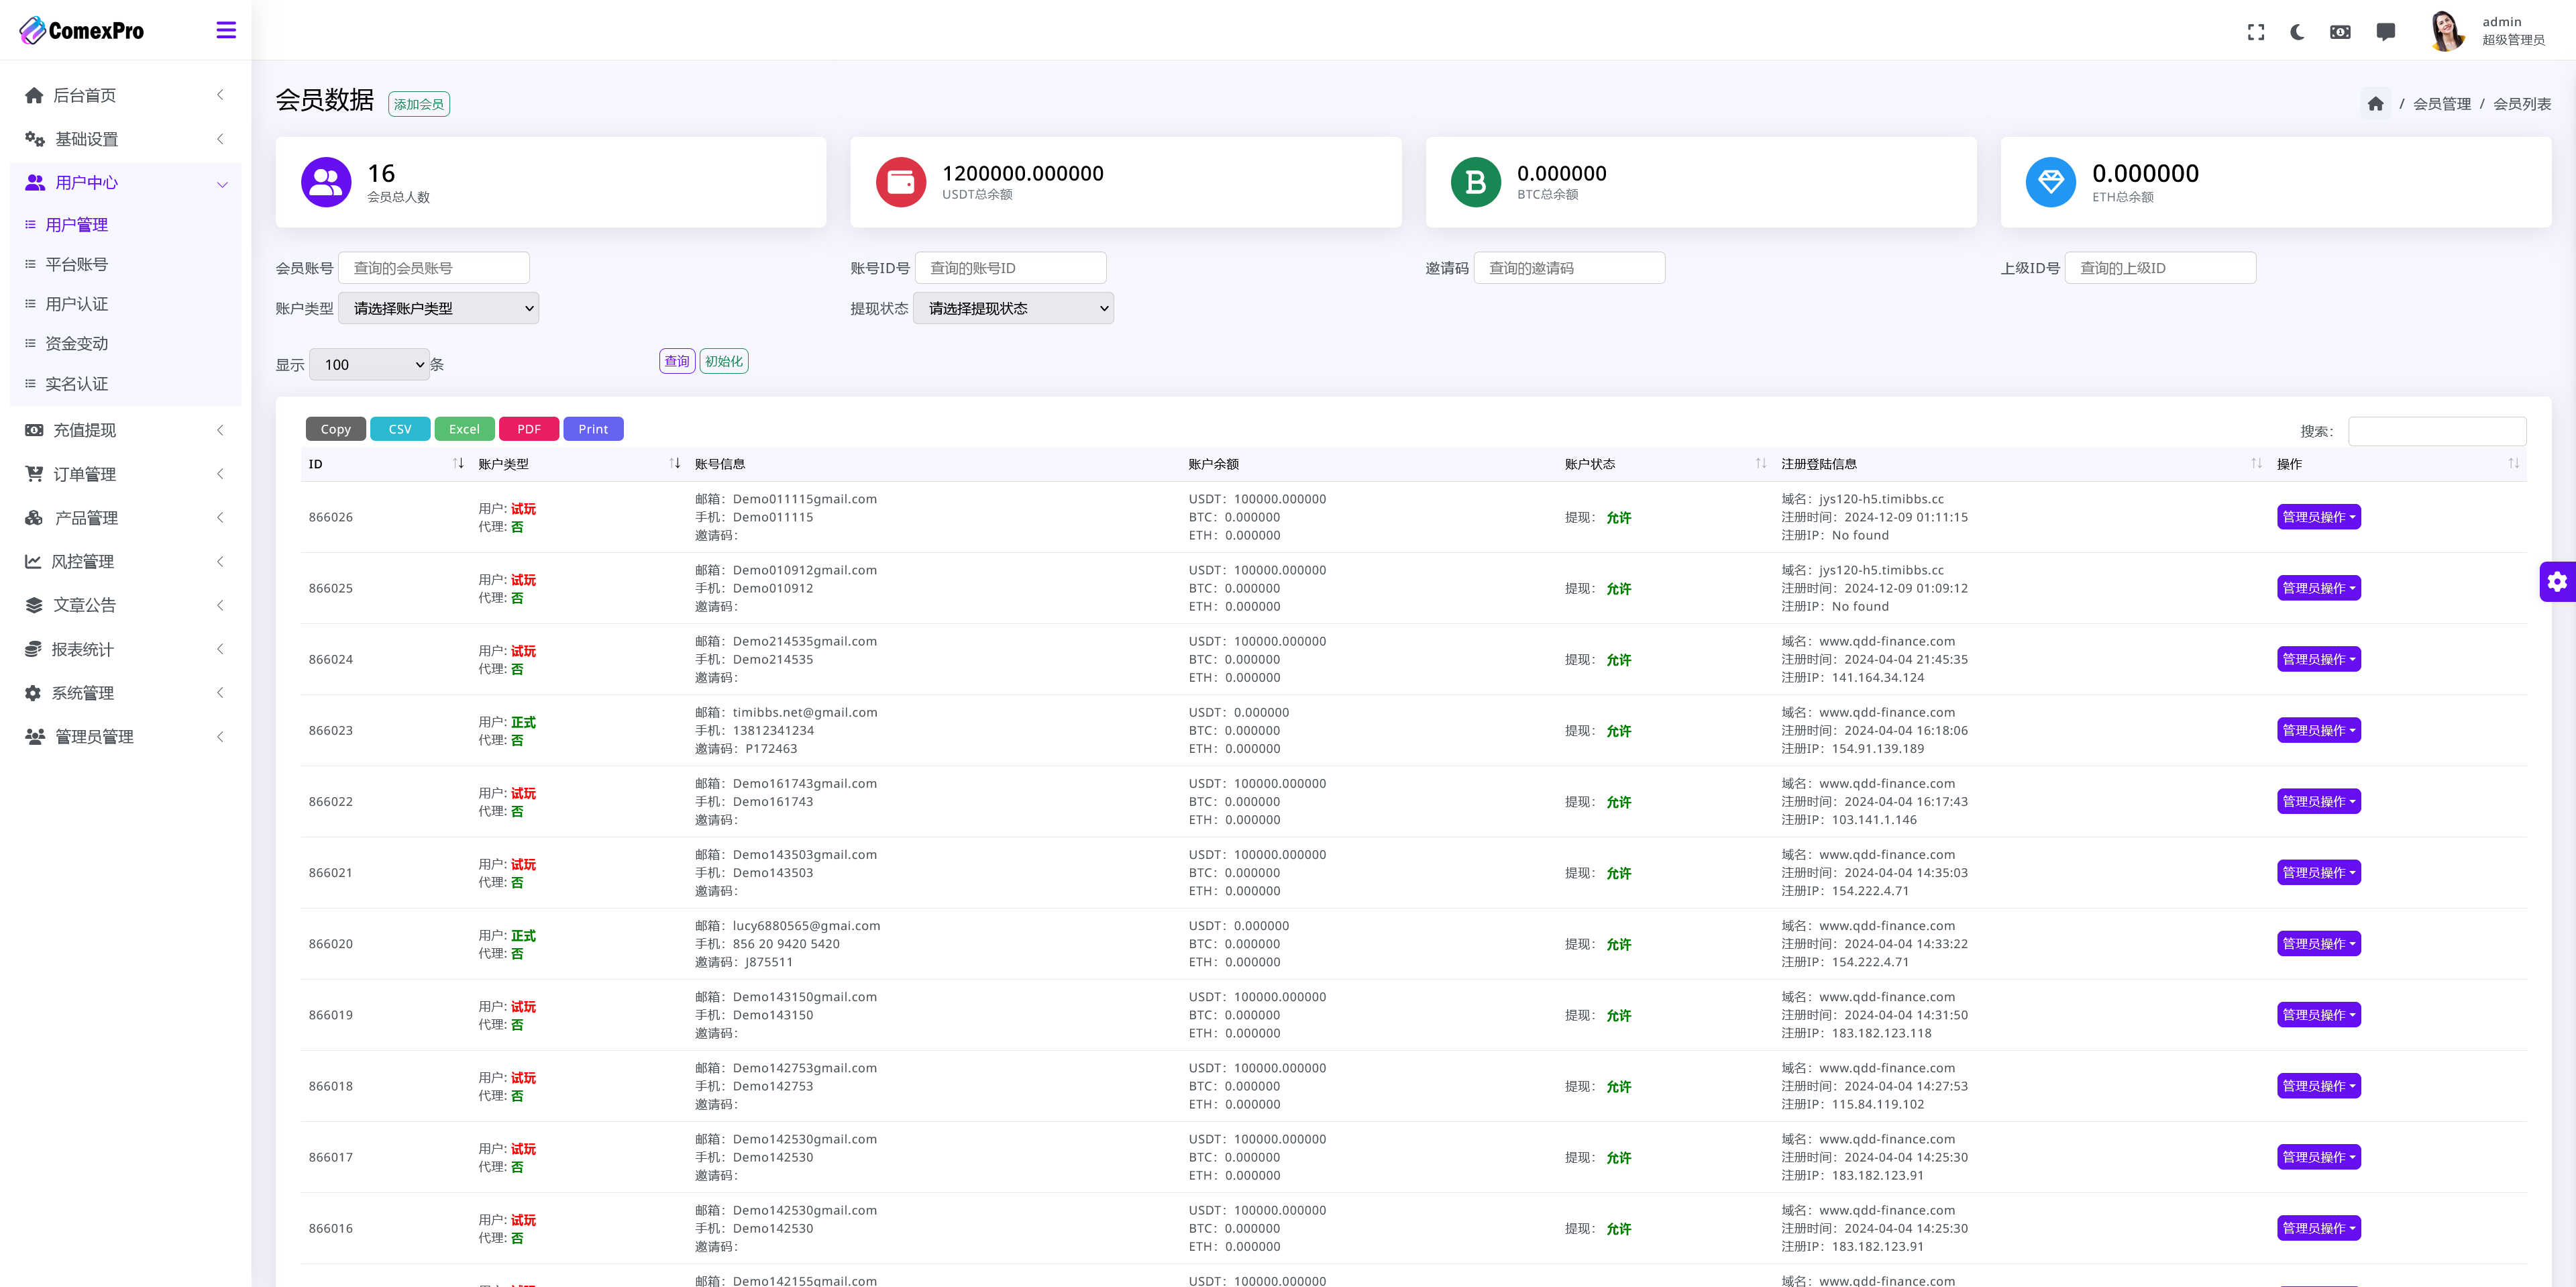This screenshot has height=1287, width=2576.
Task: Toggle fullscreen mode icon
Action: [x=2255, y=32]
